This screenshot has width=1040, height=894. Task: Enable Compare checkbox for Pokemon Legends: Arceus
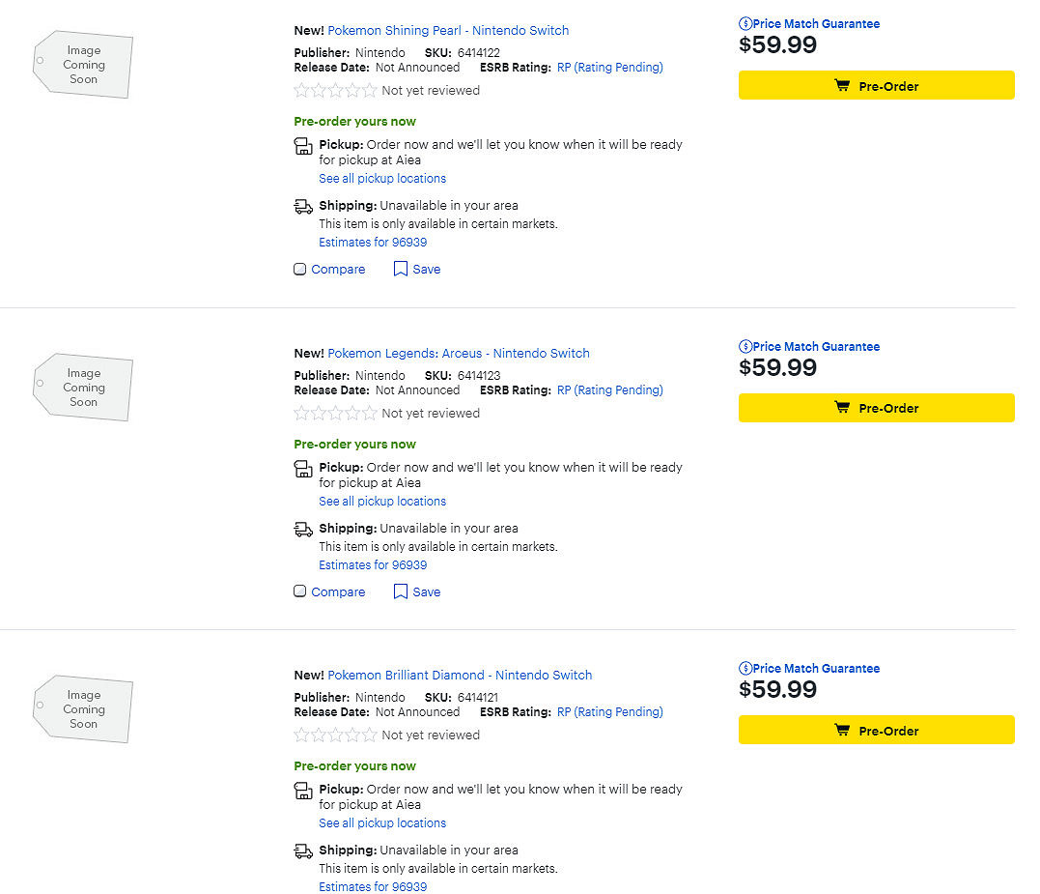(300, 592)
